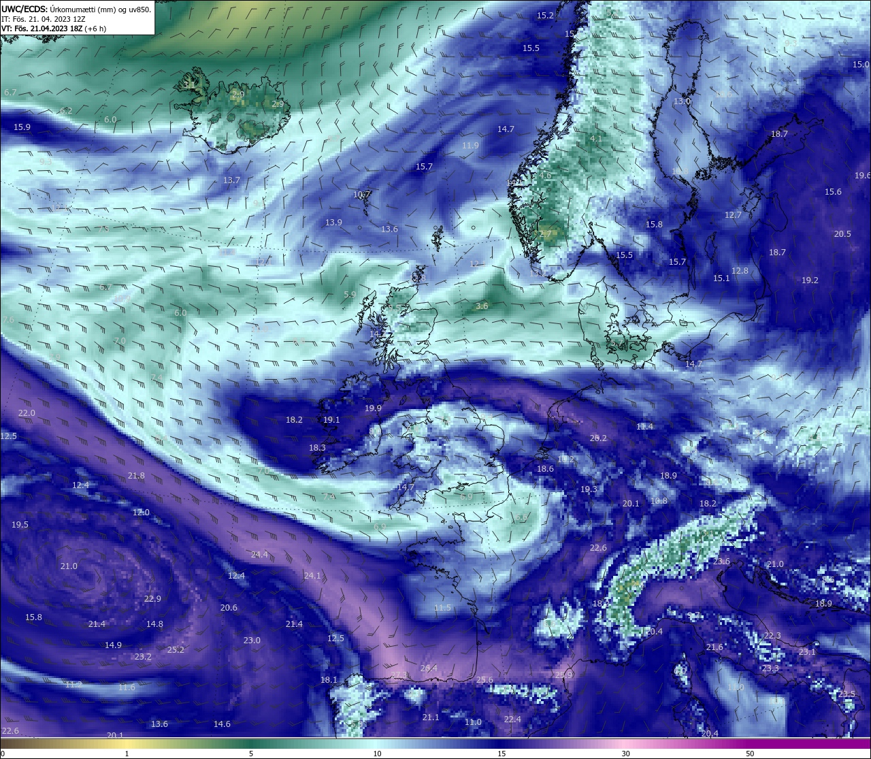The image size is (871, 759).
Task: Click the map value 15.2
Action: coord(545,15)
